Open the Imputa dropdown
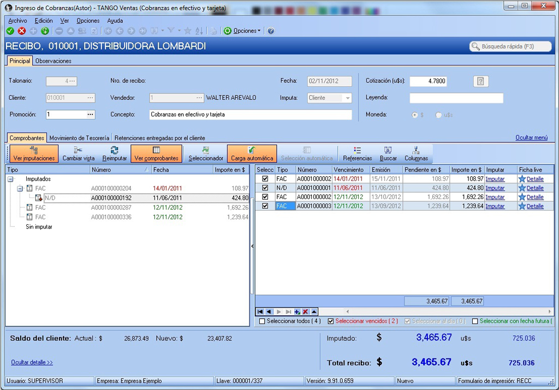The height and width of the screenshot is (390, 559). tap(348, 98)
